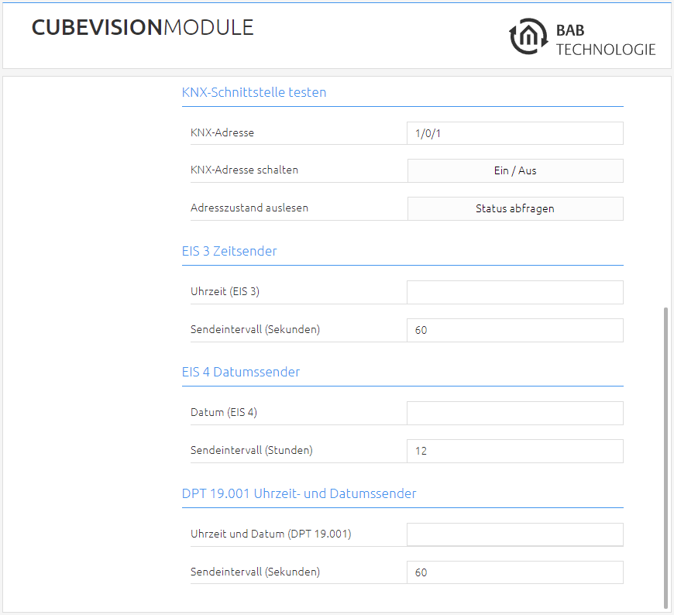Viewport: 674px width, 615px height.
Task: Click the KNX-Adresse schalten label
Action: pos(244,170)
